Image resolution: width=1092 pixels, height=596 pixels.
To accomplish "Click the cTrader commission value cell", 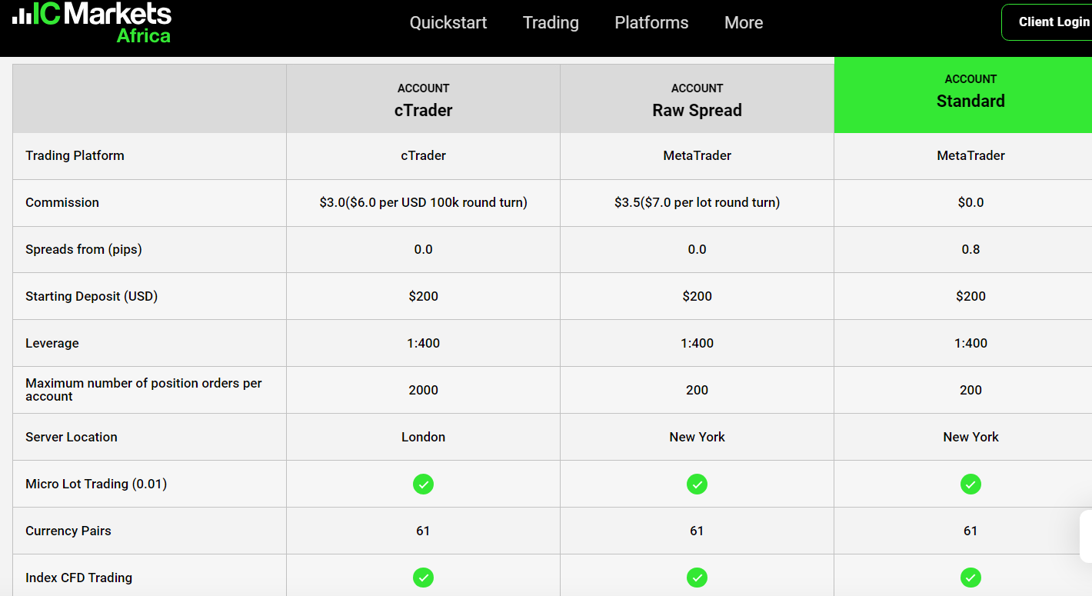I will (423, 202).
